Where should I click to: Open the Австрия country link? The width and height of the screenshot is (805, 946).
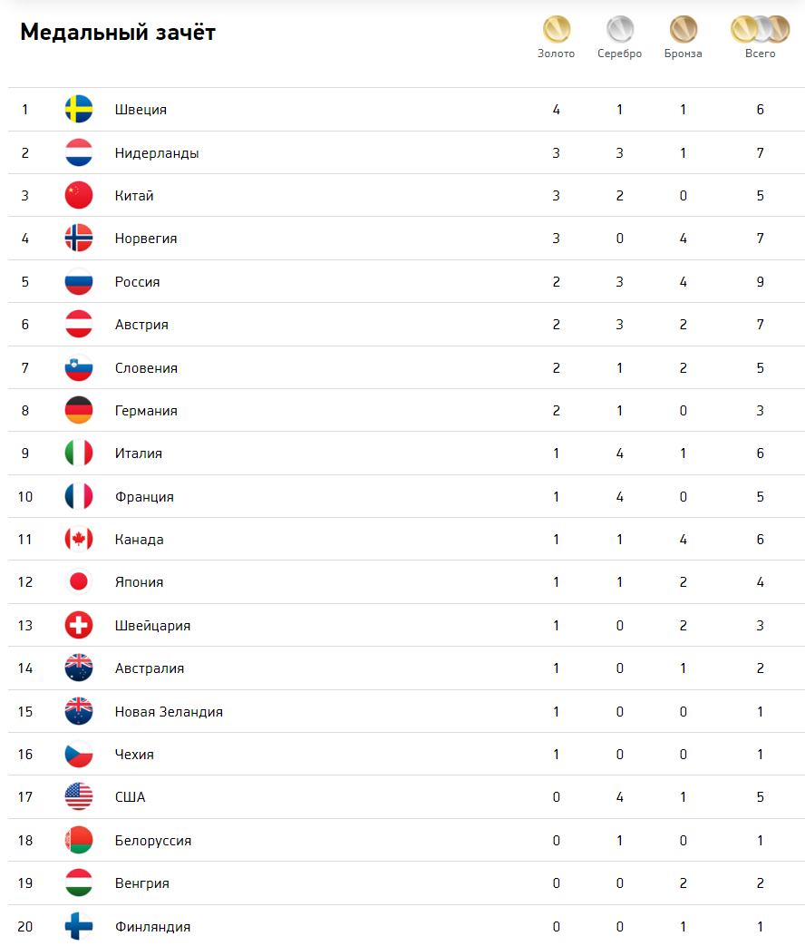click(141, 325)
